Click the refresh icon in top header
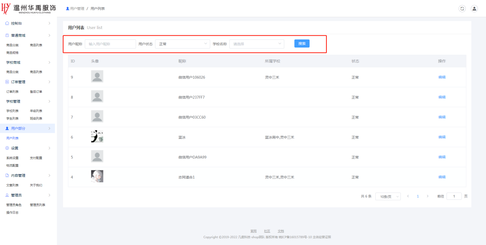 pyautogui.click(x=462, y=8)
